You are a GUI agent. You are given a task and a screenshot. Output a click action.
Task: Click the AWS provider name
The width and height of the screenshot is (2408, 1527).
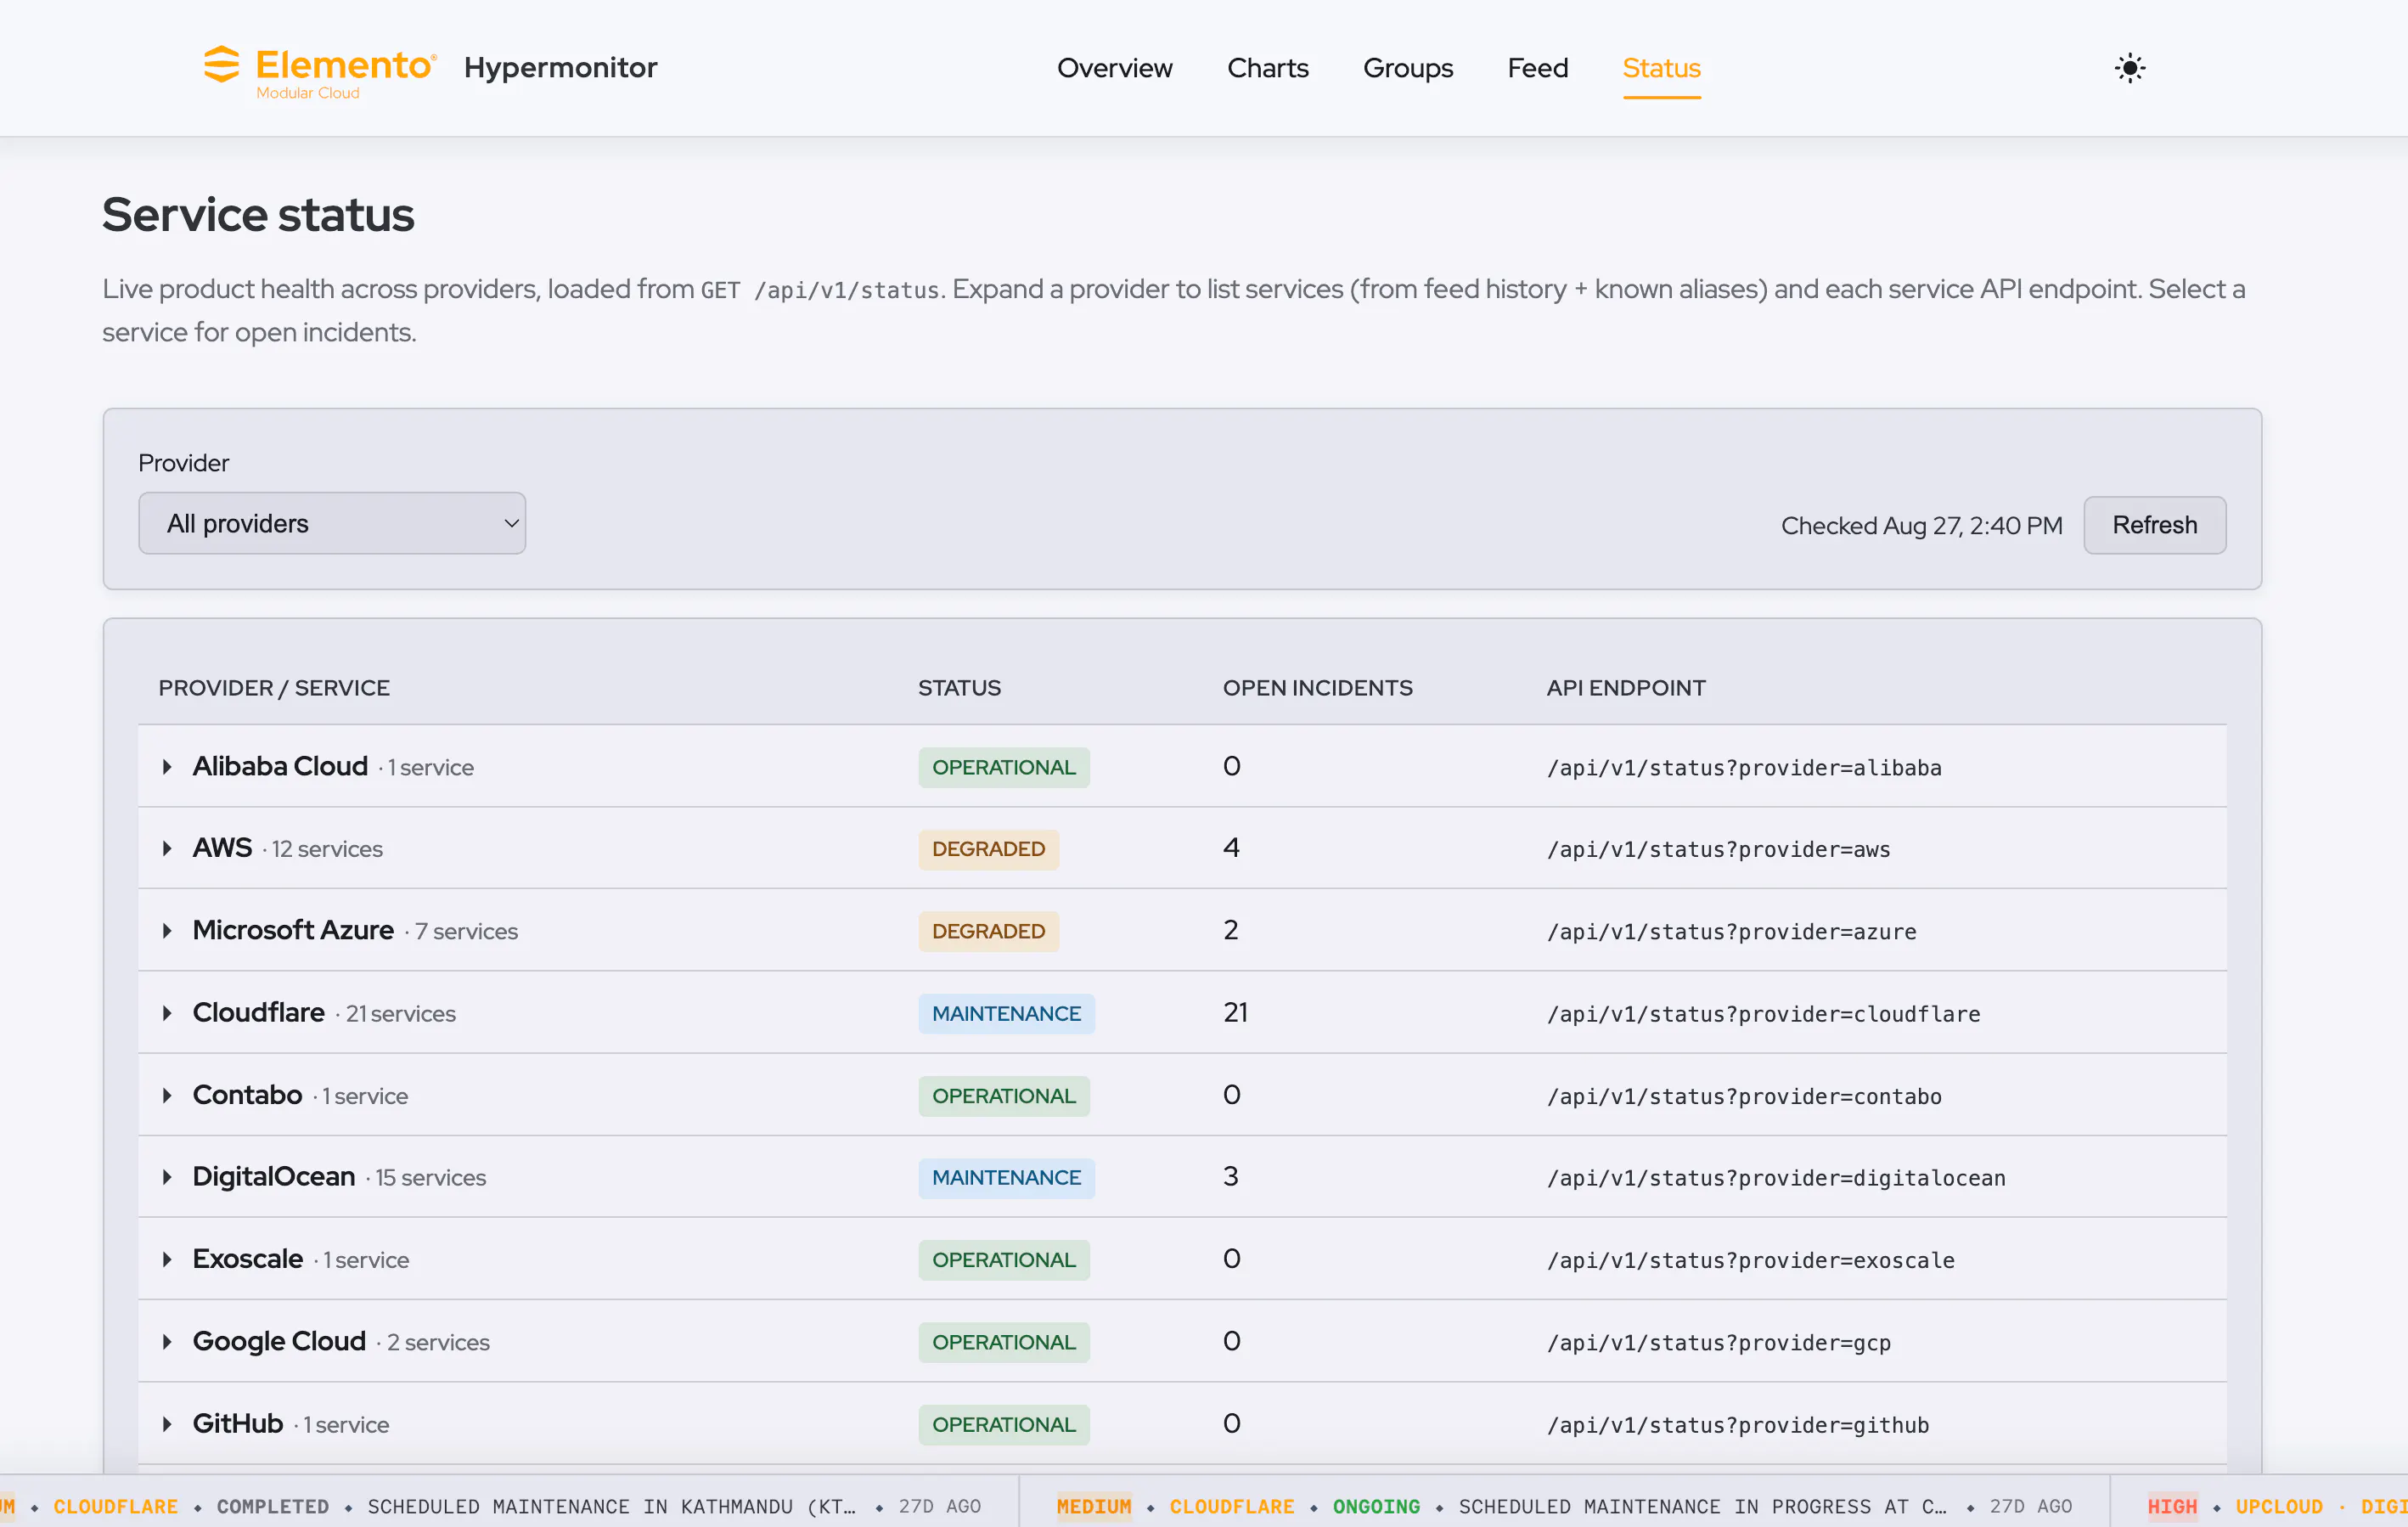(222, 848)
